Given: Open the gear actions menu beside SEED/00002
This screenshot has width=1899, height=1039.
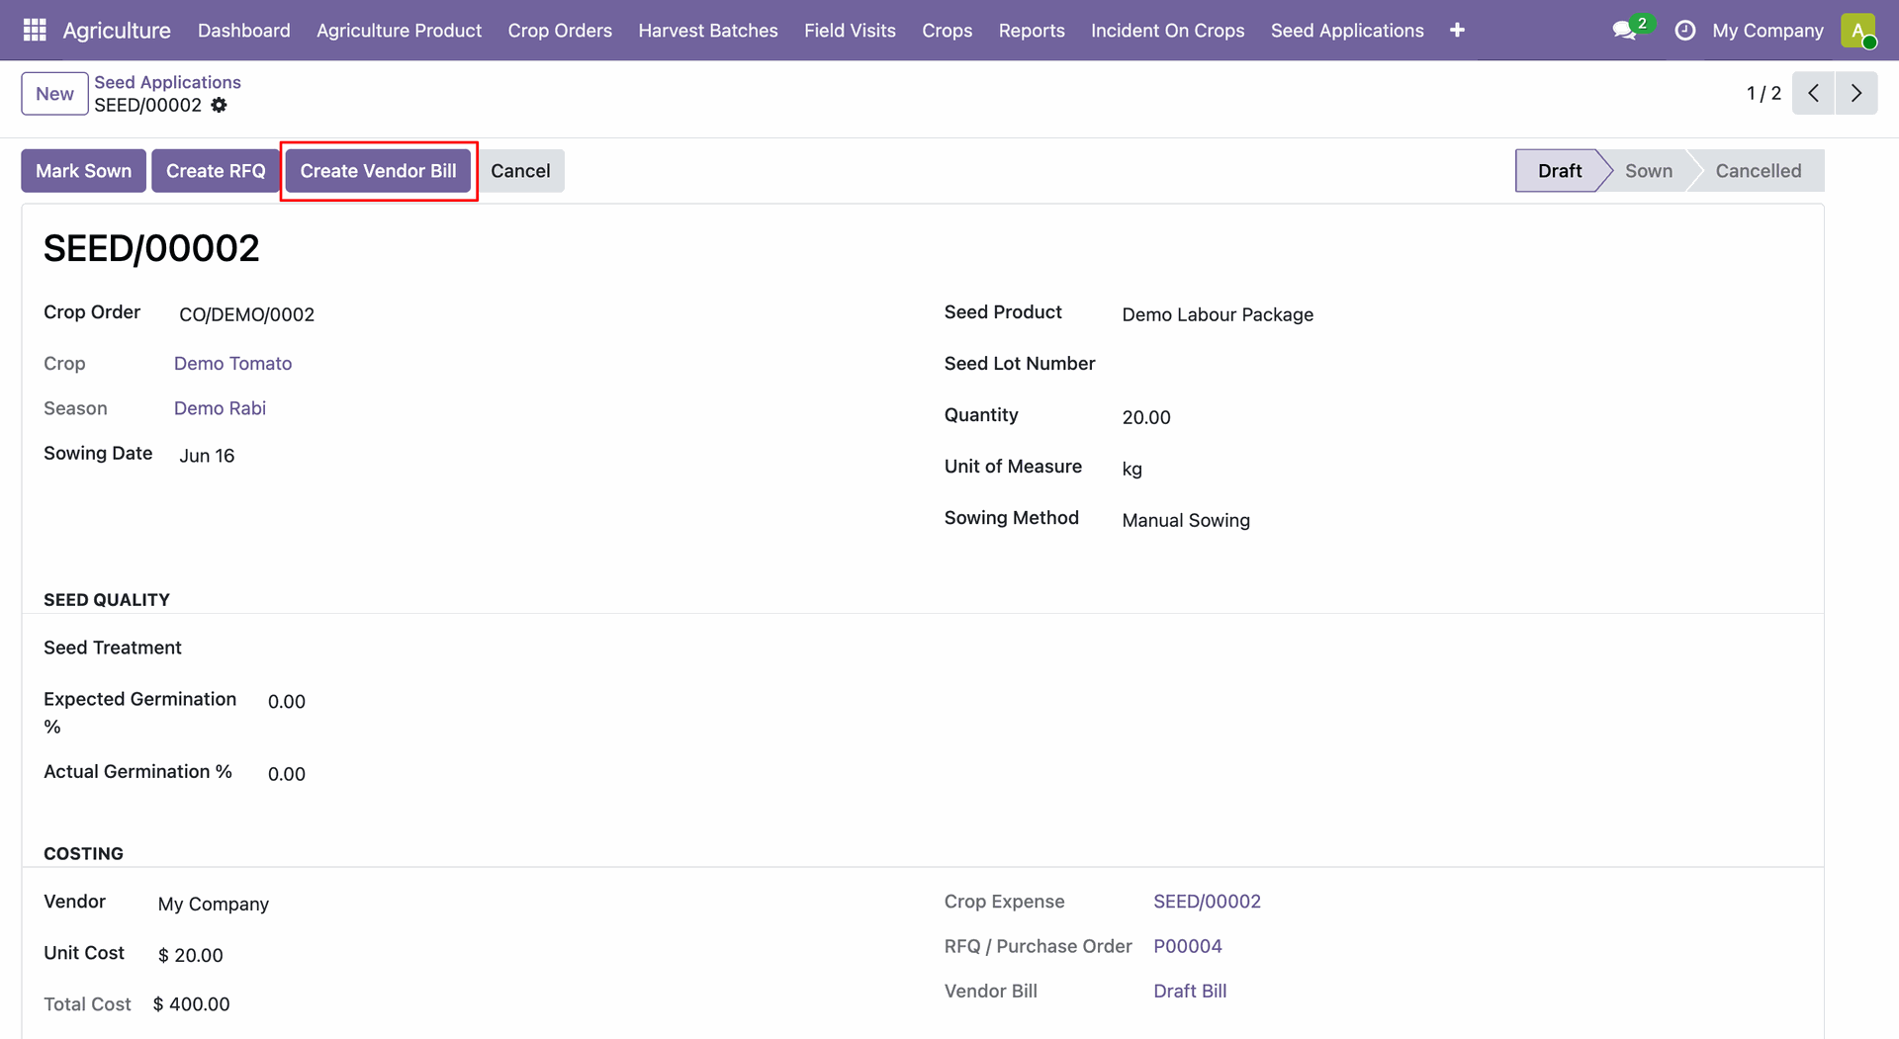Looking at the screenshot, I should coord(219,105).
